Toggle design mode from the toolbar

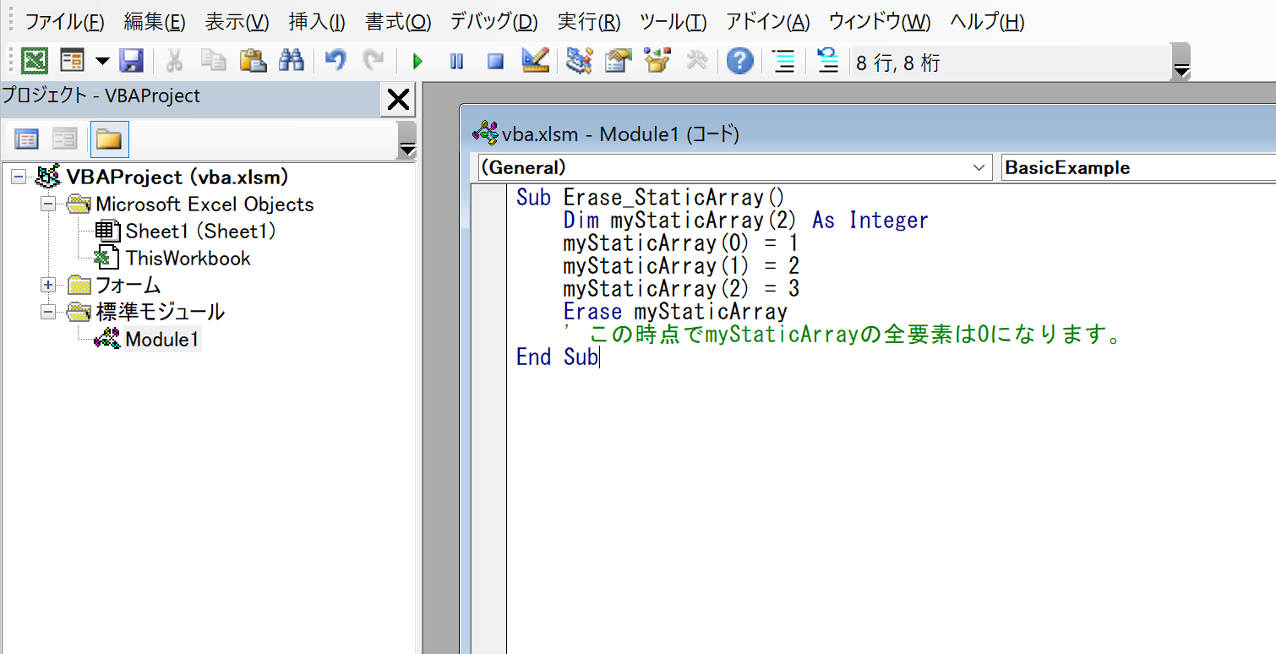click(535, 61)
